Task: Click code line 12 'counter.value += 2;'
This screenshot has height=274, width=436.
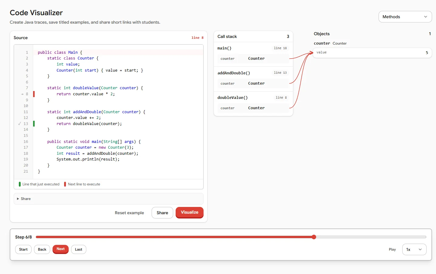Action: click(x=79, y=118)
